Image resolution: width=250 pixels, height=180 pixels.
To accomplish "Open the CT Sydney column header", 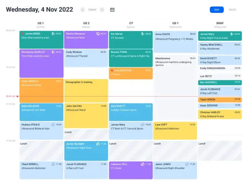I will [131, 25].
